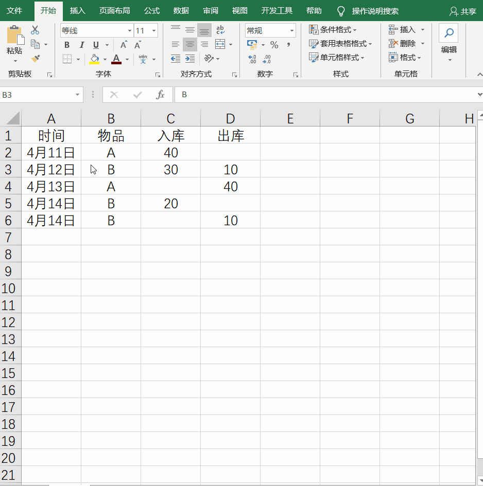Click the formula bar input
Image resolution: width=483 pixels, height=486 pixels.
[326, 95]
